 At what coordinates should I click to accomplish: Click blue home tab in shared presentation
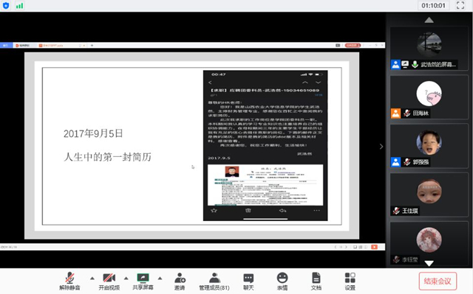tap(6, 46)
